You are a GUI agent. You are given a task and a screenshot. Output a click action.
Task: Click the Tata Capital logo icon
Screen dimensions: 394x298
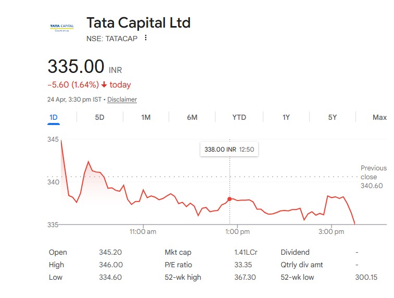[x=61, y=28]
